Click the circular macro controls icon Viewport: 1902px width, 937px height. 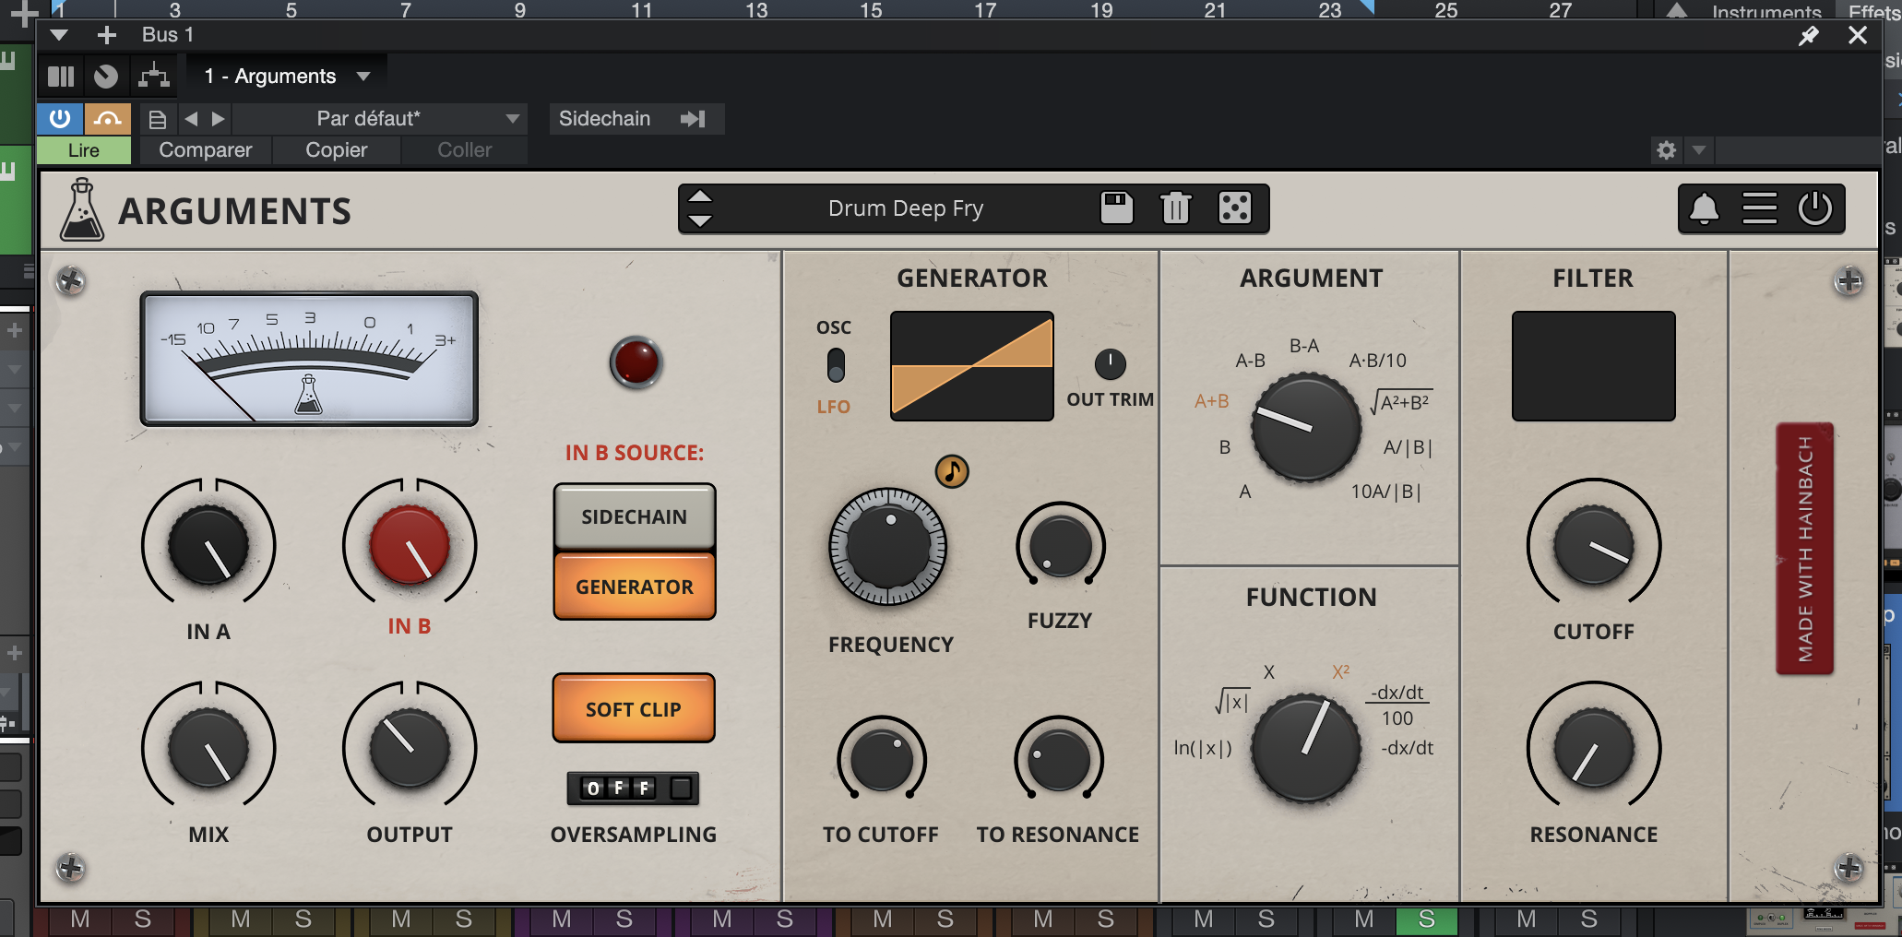pyautogui.click(x=106, y=77)
